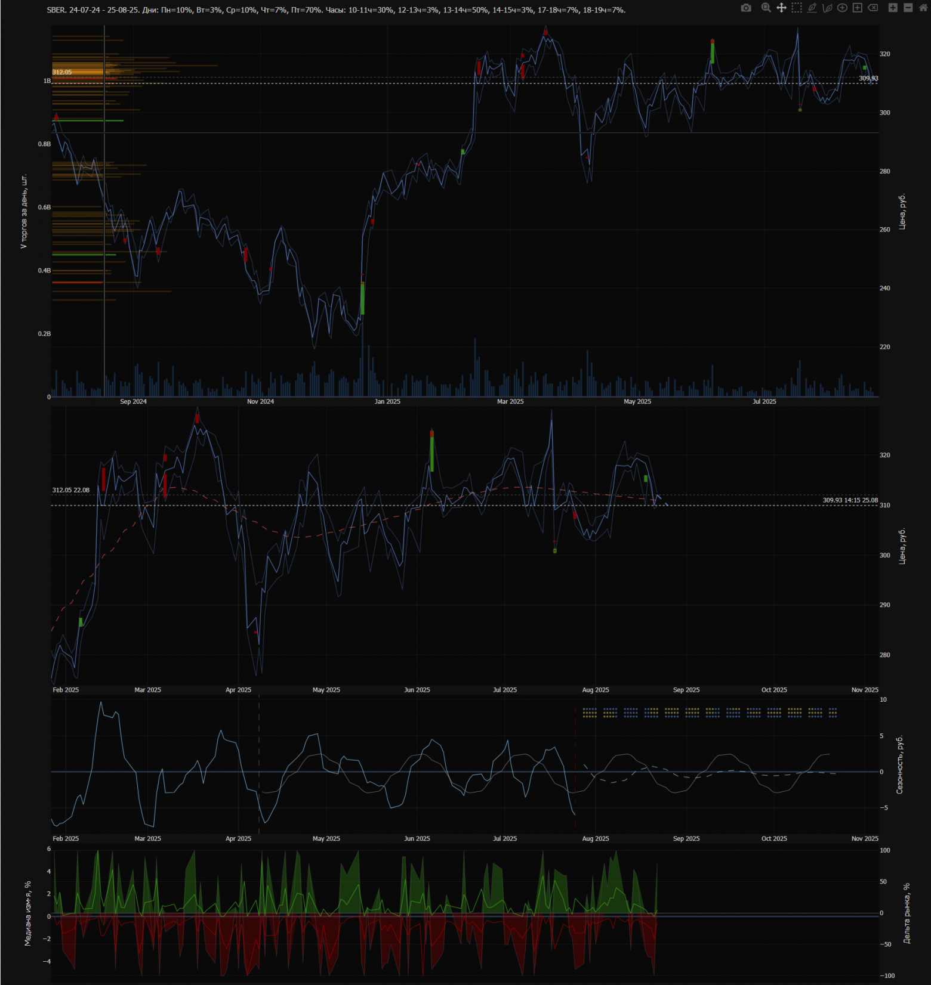
Task: Click the "Дельта рынка, %" axis title
Action: click(x=907, y=913)
